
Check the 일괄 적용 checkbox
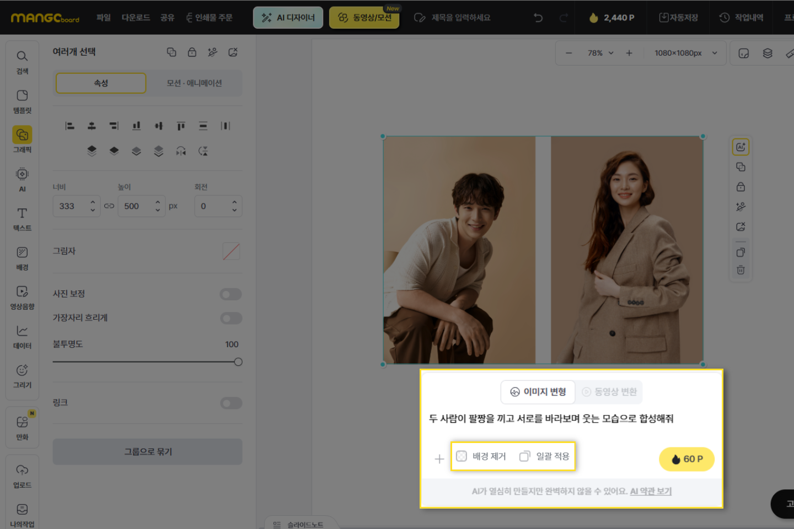pyautogui.click(x=524, y=456)
